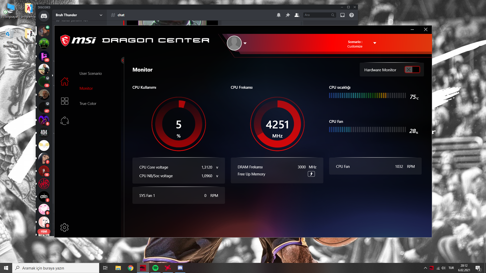The image size is (486, 273).
Task: Open Spotify from the taskbar
Action: tap(155, 268)
